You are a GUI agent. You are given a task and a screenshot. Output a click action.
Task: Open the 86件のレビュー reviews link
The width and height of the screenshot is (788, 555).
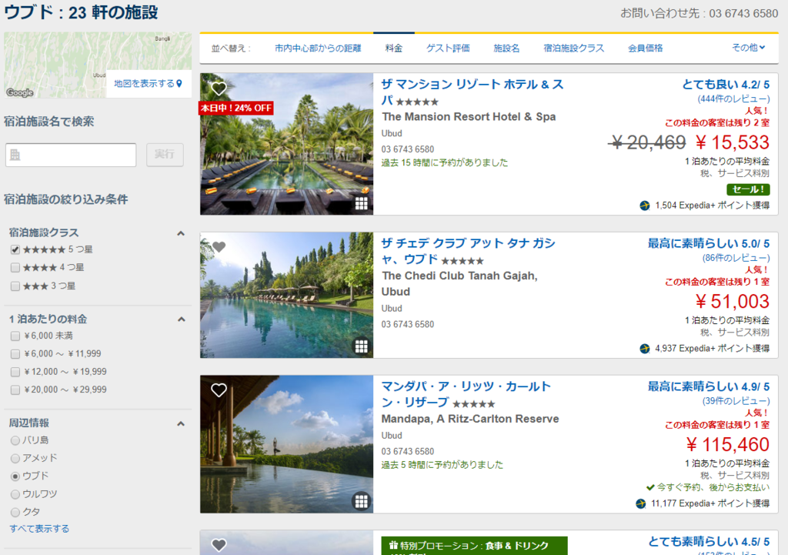(736, 258)
